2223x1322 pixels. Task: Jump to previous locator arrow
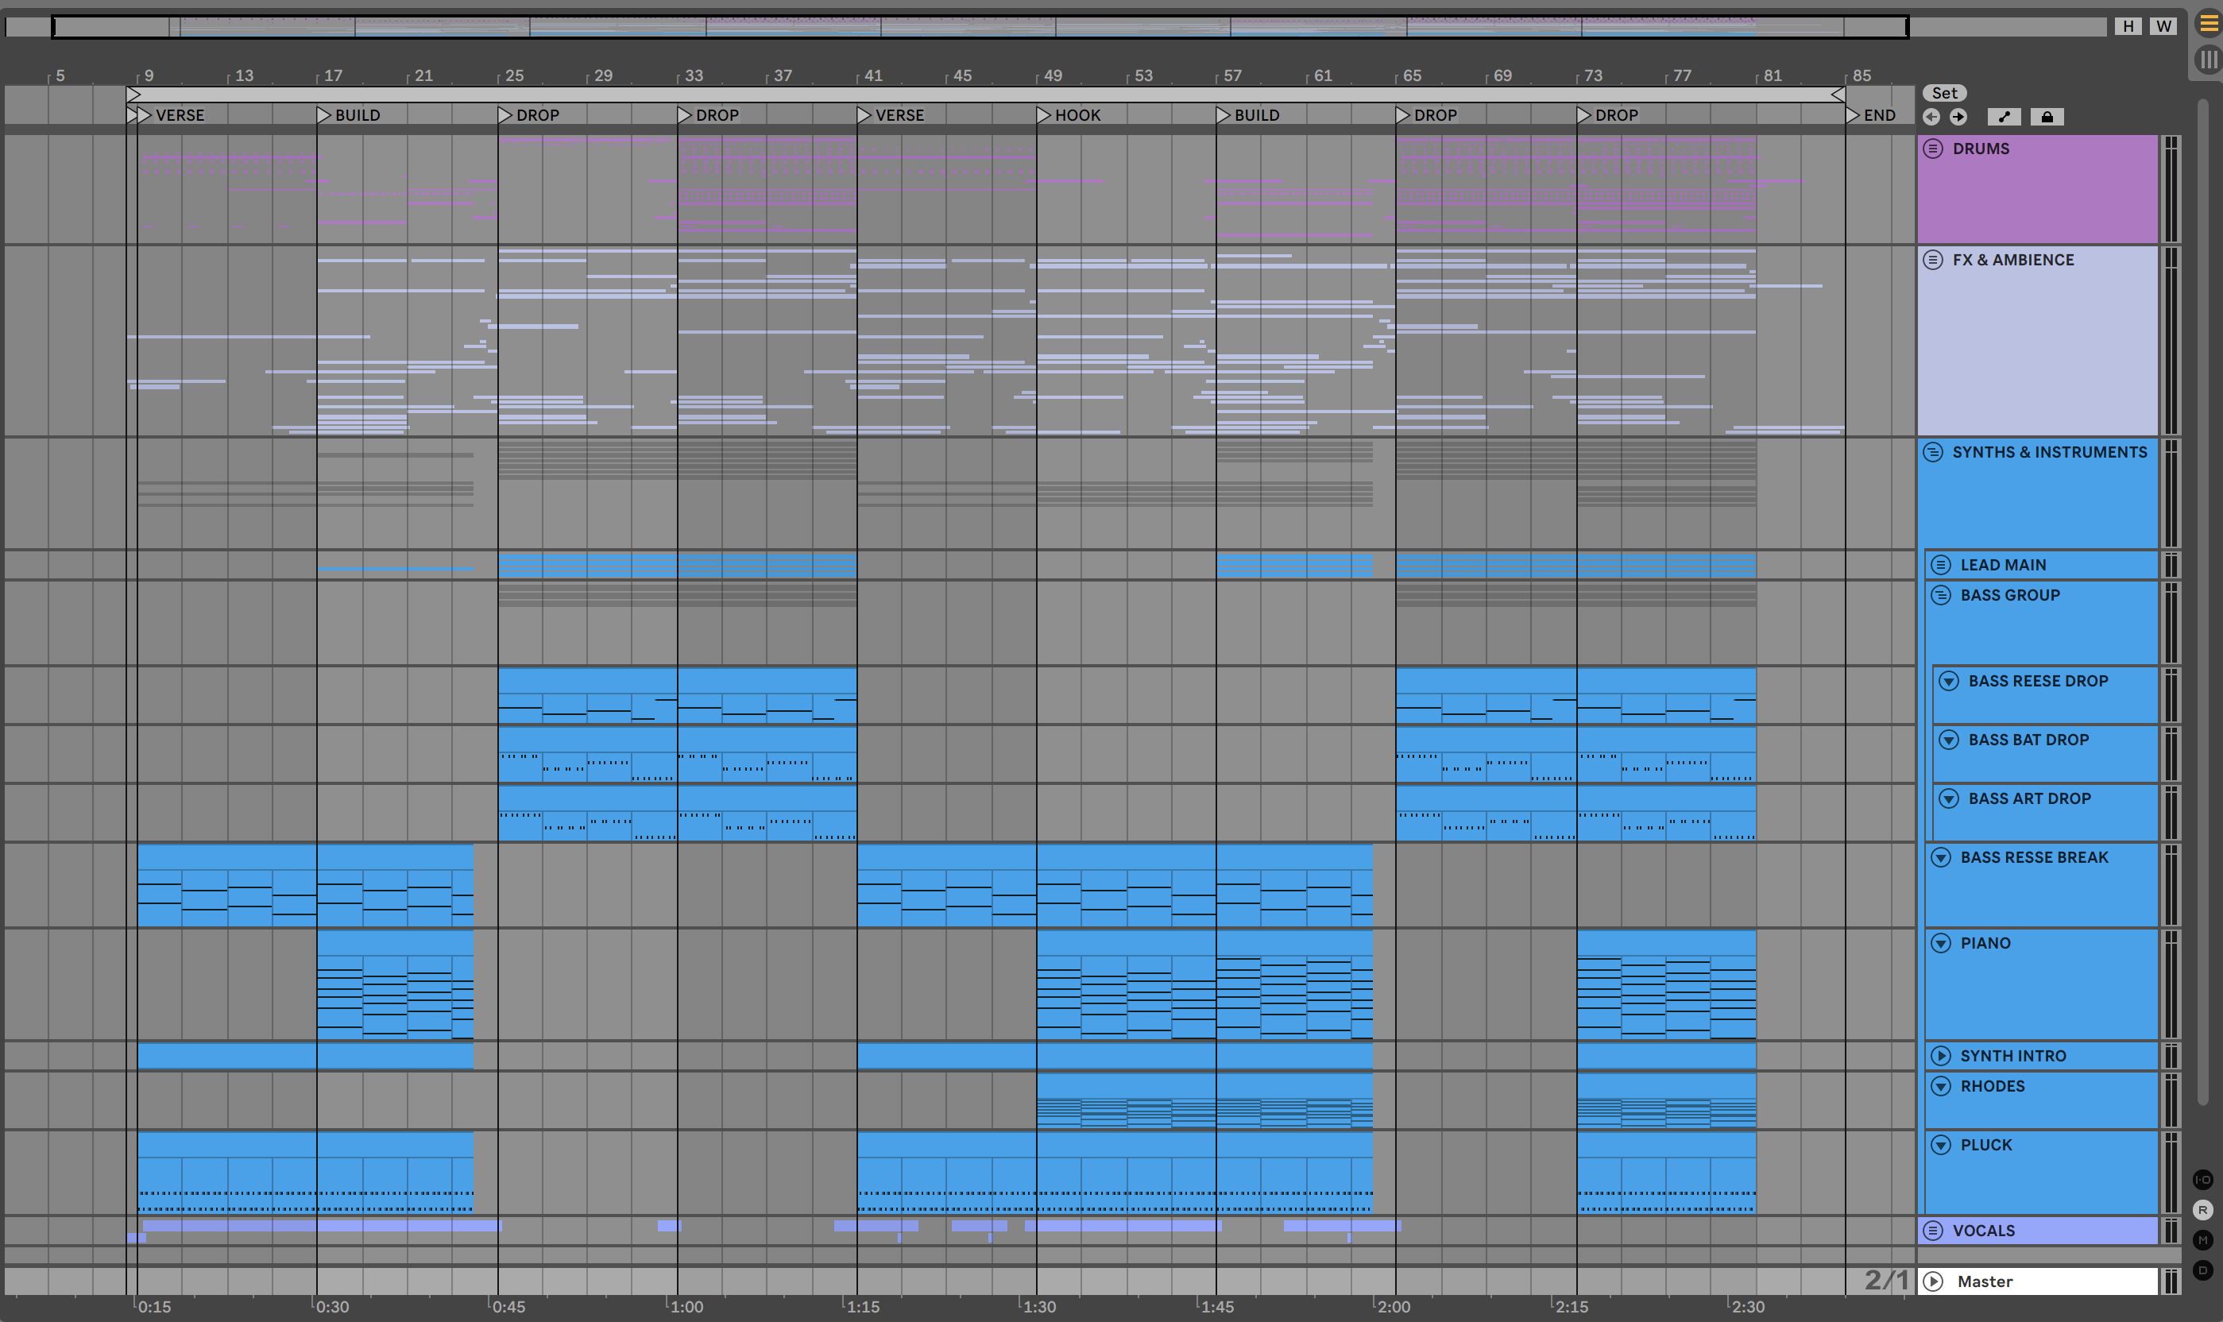[x=1931, y=117]
